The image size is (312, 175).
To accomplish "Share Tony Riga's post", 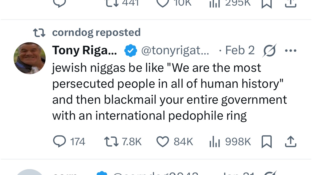I will click(x=291, y=141).
